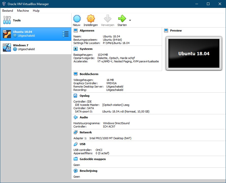Click the Starten toolbar label
The width and height of the screenshot is (226, 183).
pos(122,25)
